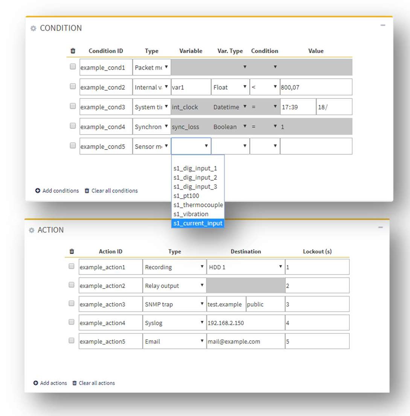Collapse the CONDITION panel with minus icon
This screenshot has height=416, width=410.
tap(383, 25)
